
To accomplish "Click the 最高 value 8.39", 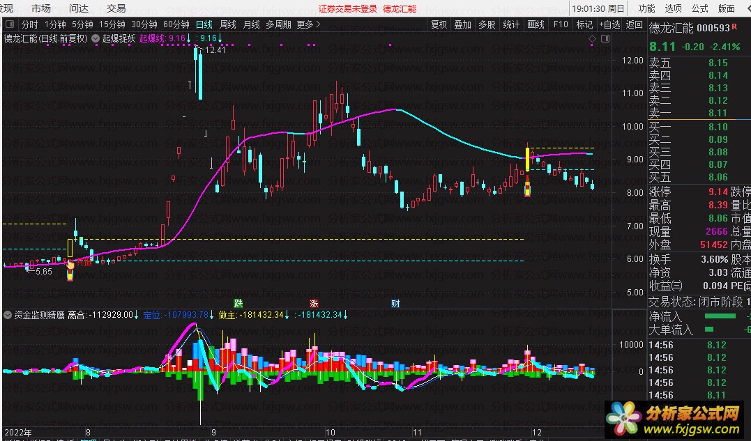I will pyautogui.click(x=718, y=205).
